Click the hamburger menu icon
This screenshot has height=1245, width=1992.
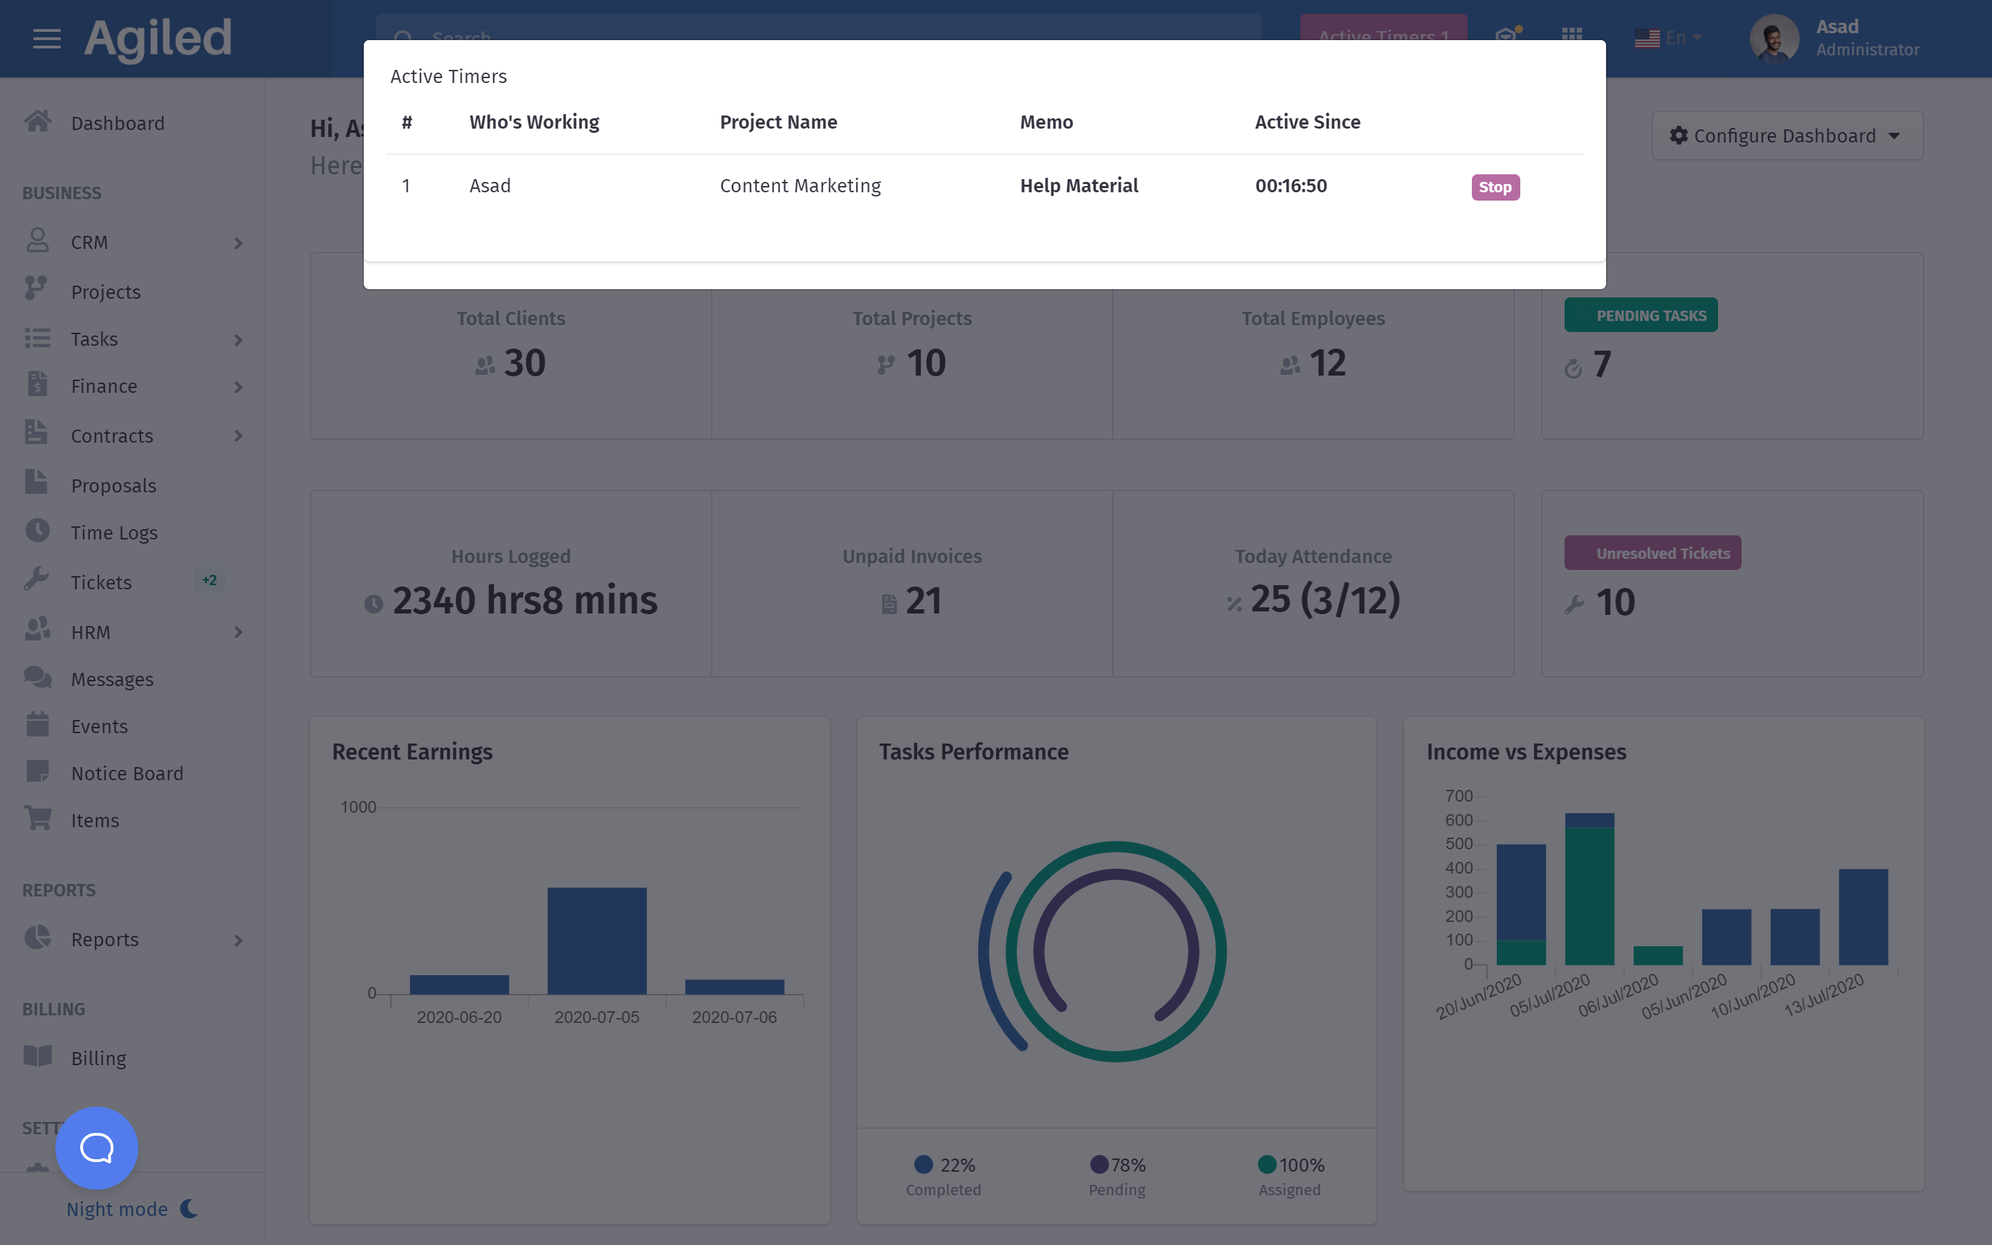pyautogui.click(x=47, y=39)
